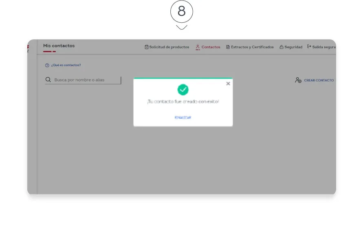The height and width of the screenshot is (242, 341).
Task: Select the Crear Contacto person-plus icon
Action: pos(298,80)
